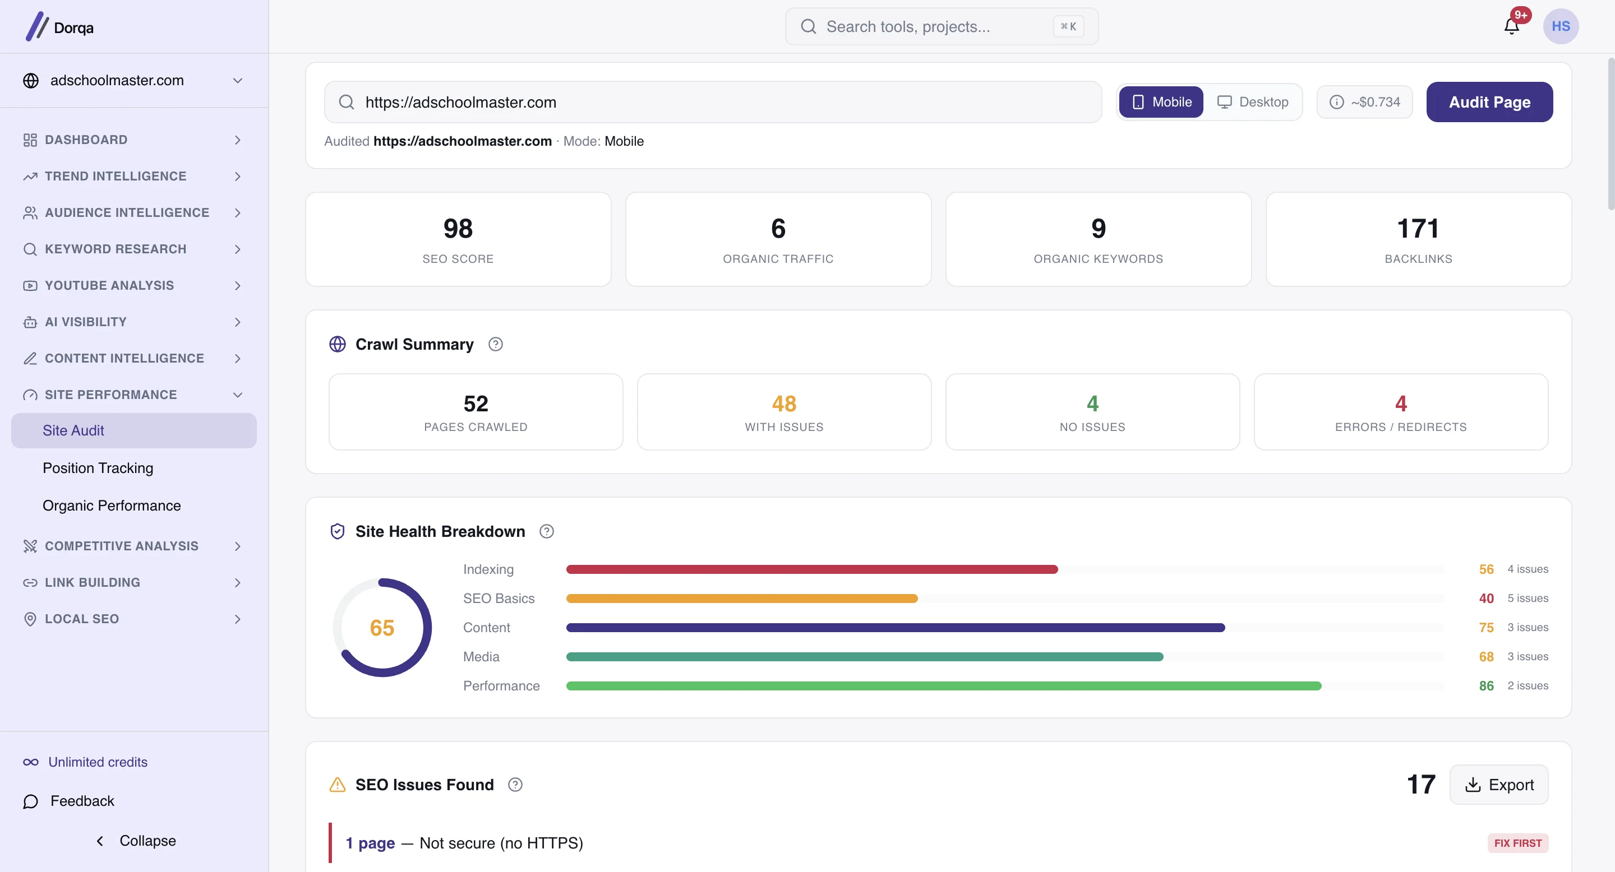1615x872 pixels.
Task: Expand the Audience Intelligence section
Action: tap(134, 213)
